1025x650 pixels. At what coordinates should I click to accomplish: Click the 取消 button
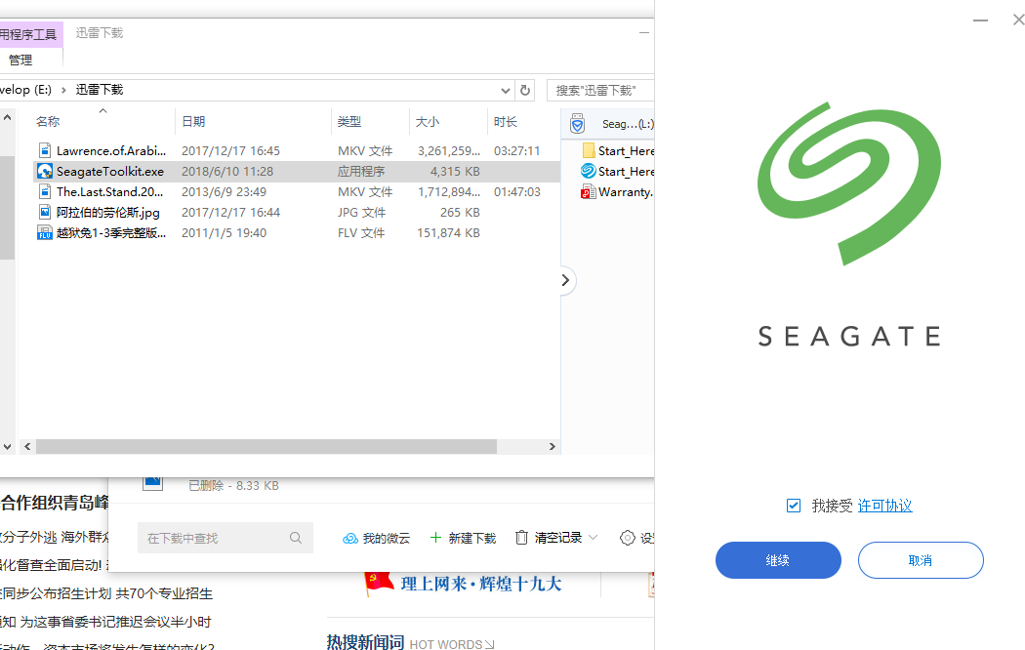click(x=921, y=560)
